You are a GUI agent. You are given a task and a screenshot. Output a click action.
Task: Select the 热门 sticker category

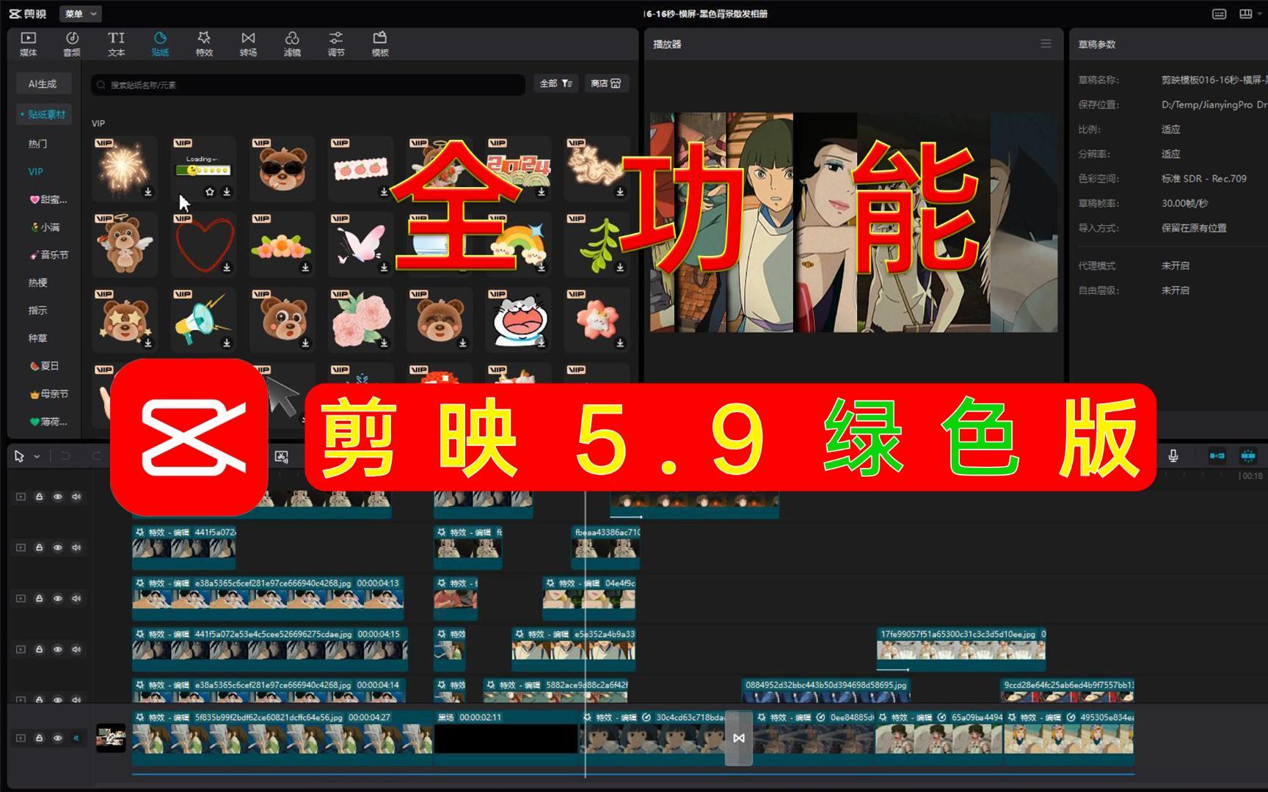coord(37,144)
